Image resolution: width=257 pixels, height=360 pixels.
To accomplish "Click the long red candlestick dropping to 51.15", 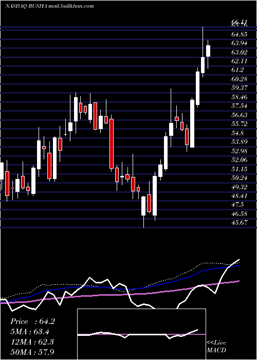I will tap(112, 143).
